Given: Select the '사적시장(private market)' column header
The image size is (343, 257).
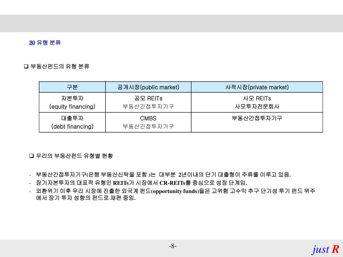Looking at the screenshot, I should (x=257, y=87).
